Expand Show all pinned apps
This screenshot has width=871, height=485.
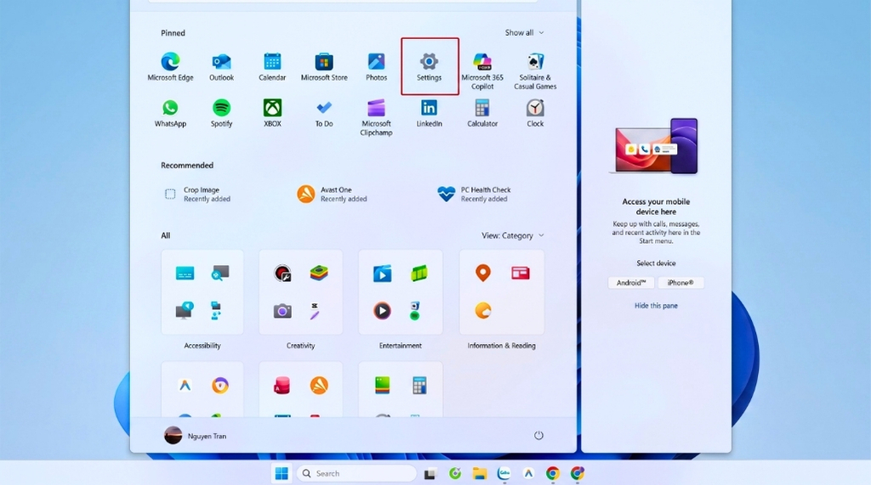point(524,33)
